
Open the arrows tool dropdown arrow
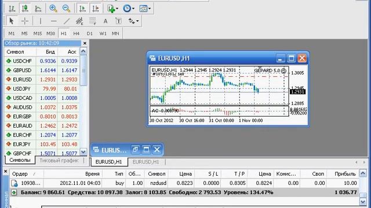coord(137,21)
